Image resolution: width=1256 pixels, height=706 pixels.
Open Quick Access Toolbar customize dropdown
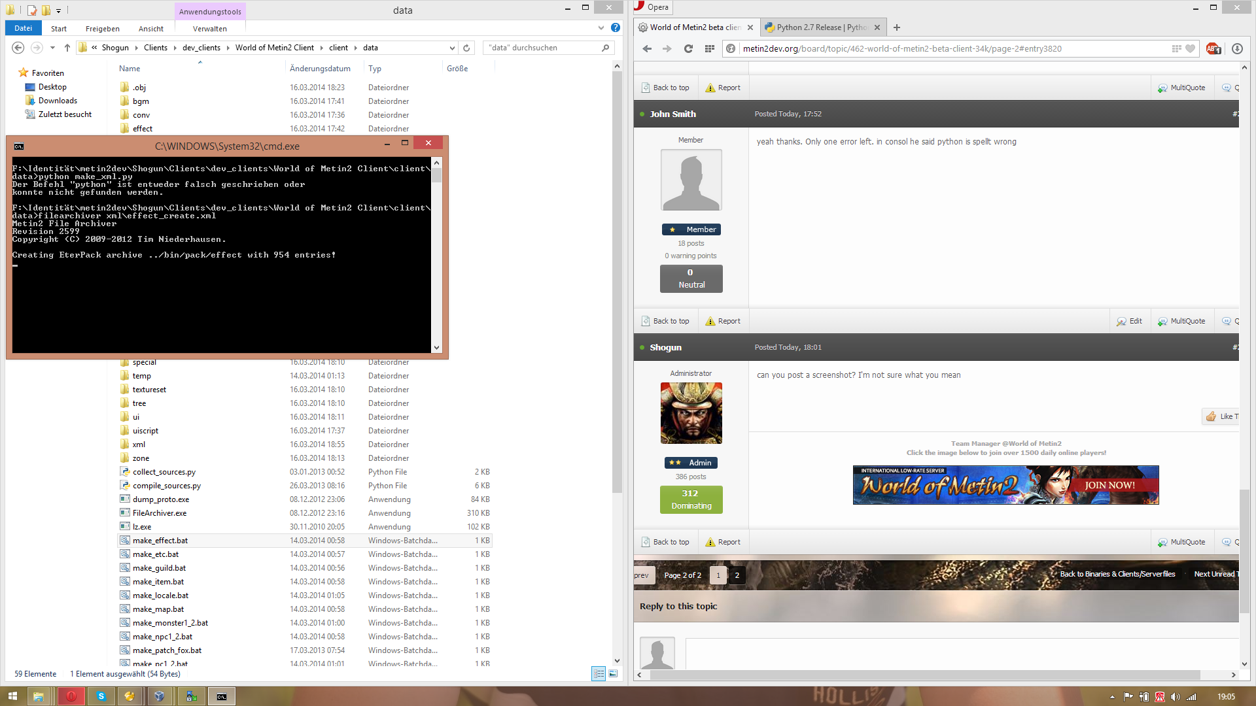[x=58, y=10]
